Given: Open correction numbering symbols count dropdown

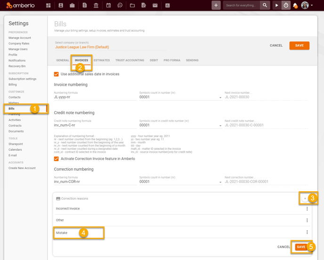Looking at the screenshot, I should (x=220, y=182).
